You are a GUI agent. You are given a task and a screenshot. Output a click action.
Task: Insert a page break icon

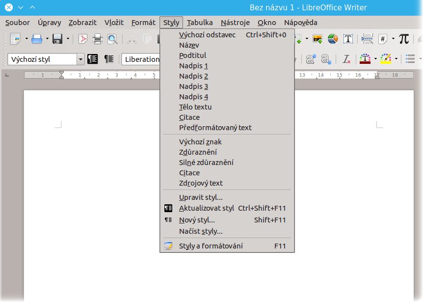pos(367,39)
